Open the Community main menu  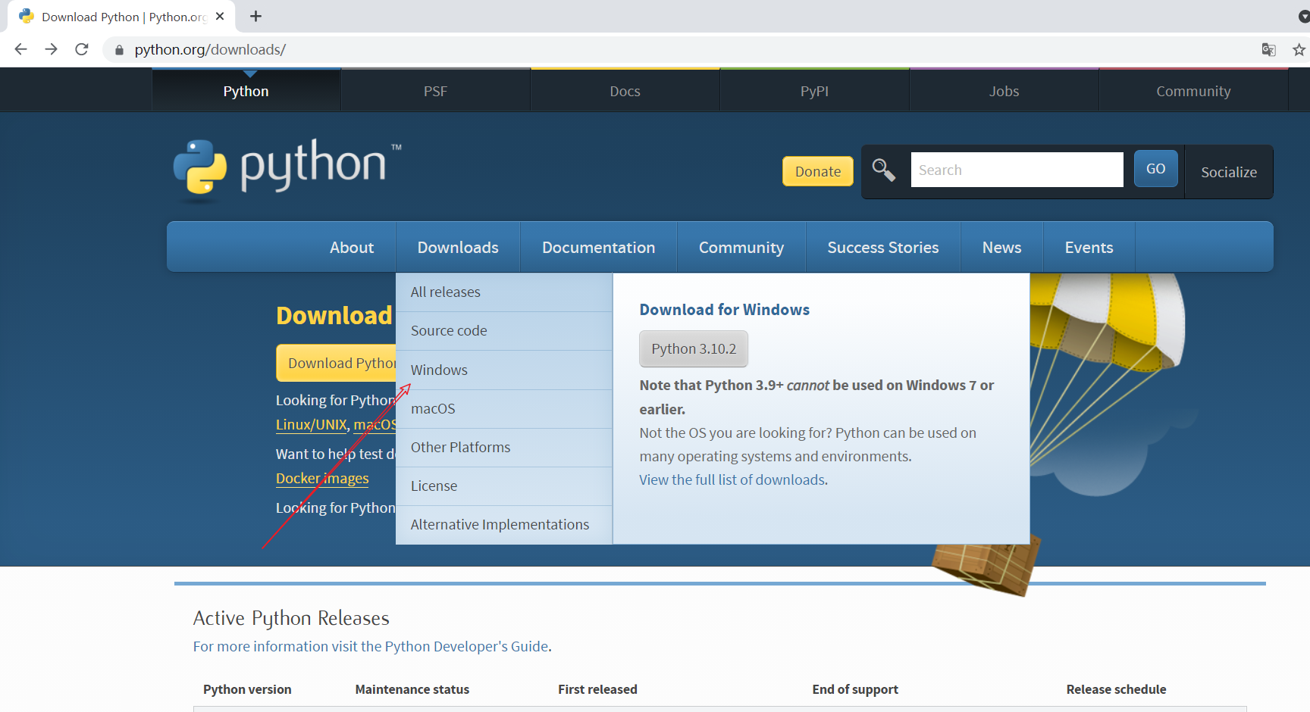coord(741,248)
